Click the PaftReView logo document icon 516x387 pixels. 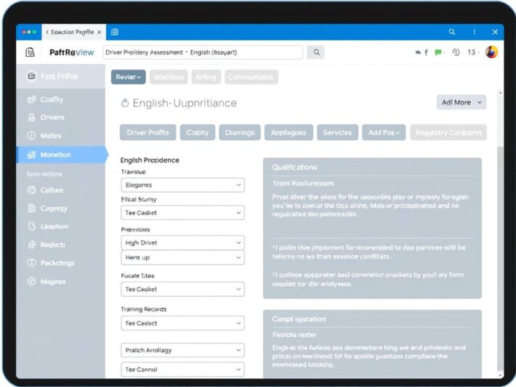click(30, 52)
